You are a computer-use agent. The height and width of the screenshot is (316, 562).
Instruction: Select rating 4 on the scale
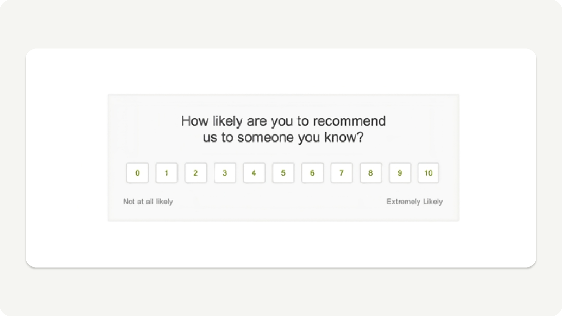254,173
